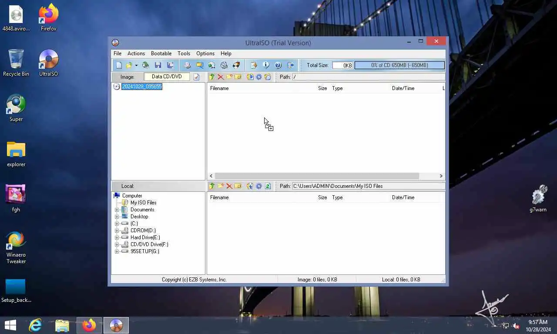Image resolution: width=557 pixels, height=334 pixels.
Task: Open Internet Explorer from the taskbar
Action: click(35, 325)
